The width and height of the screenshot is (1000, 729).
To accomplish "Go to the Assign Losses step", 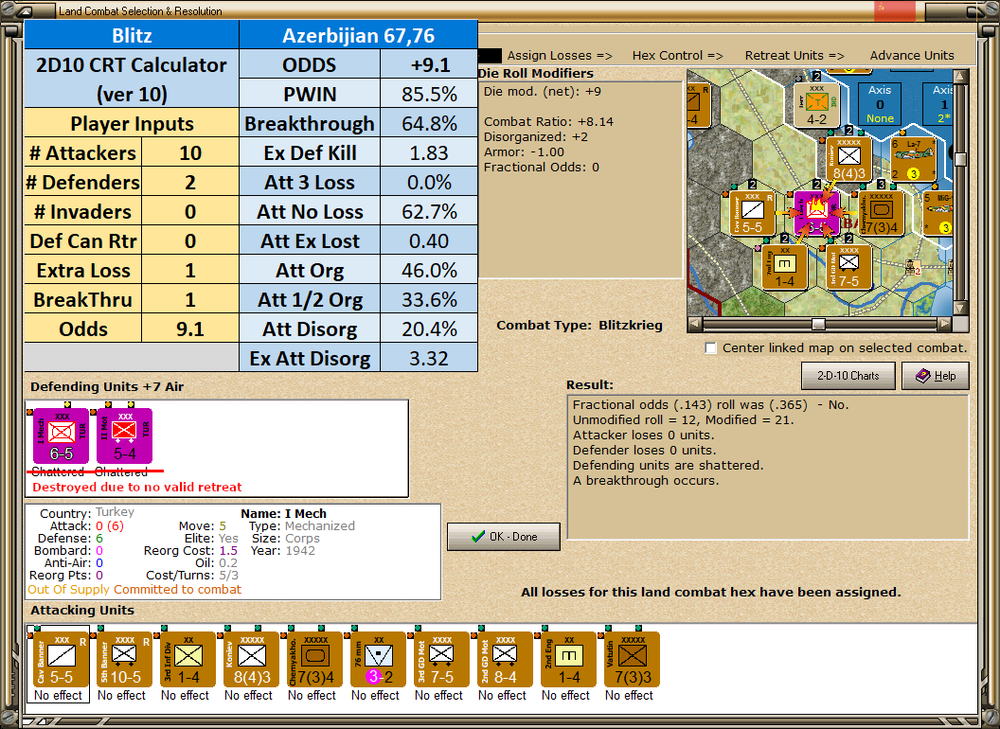I will 560,56.
